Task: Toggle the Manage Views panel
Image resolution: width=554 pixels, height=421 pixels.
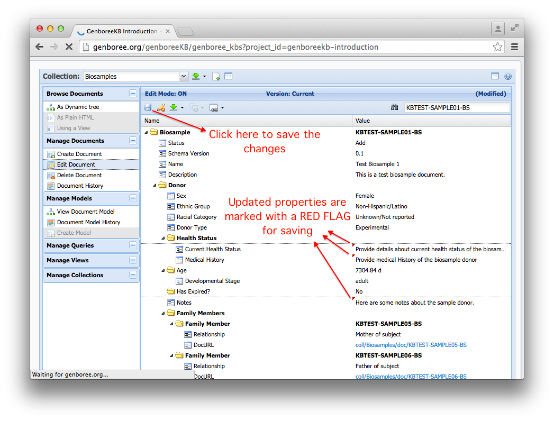Action: tap(133, 260)
